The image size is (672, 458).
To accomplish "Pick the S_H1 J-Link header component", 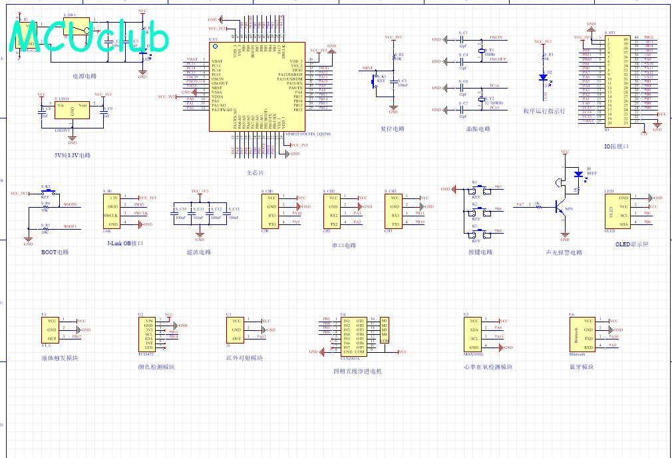I will click(x=111, y=211).
